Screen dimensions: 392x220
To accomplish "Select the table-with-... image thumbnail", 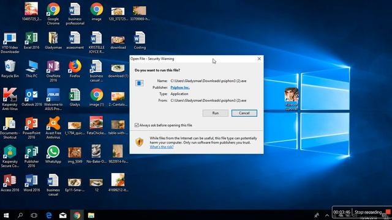I will (118, 125).
